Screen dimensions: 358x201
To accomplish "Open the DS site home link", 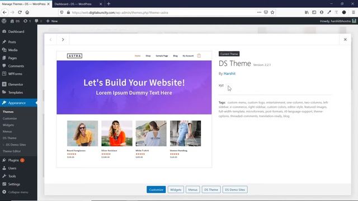I will pos(15,21).
